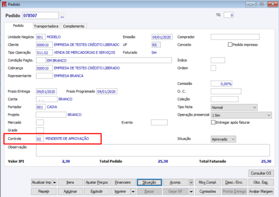Image resolution: width=279 pixels, height=197 pixels.
Task: Click Ajustar Preços button
Action: (97, 183)
